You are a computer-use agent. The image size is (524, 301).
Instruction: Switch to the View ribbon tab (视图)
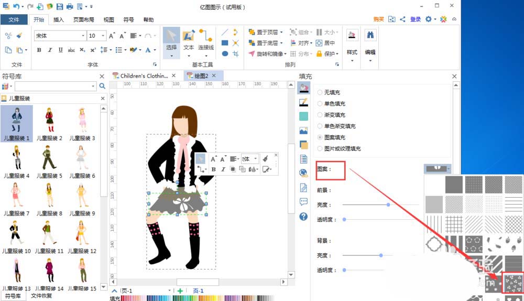click(x=108, y=20)
